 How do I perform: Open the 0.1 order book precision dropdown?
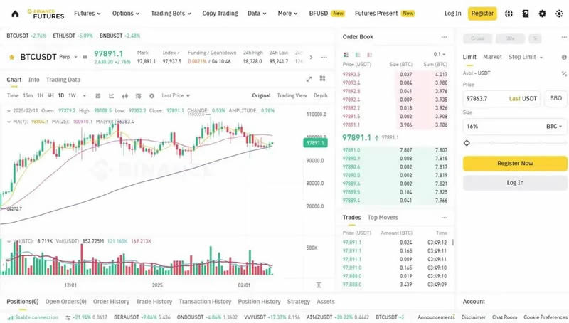[439, 55]
